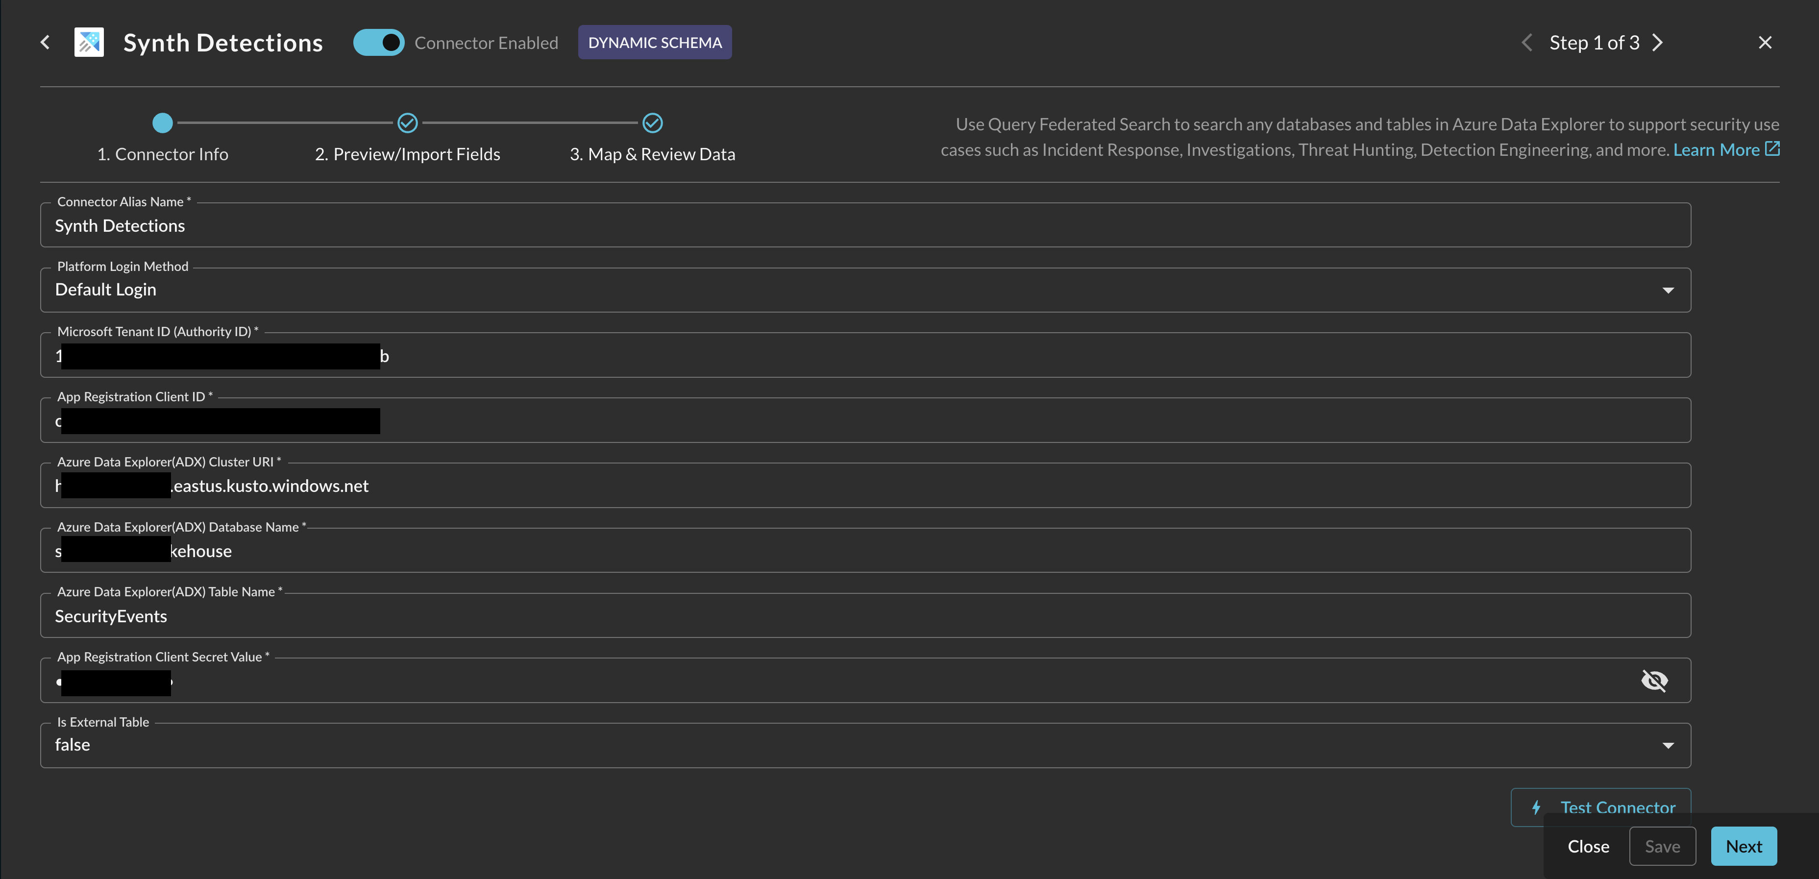Click the 2. Preview/Import Fields label
The image size is (1819, 879).
[x=407, y=154]
